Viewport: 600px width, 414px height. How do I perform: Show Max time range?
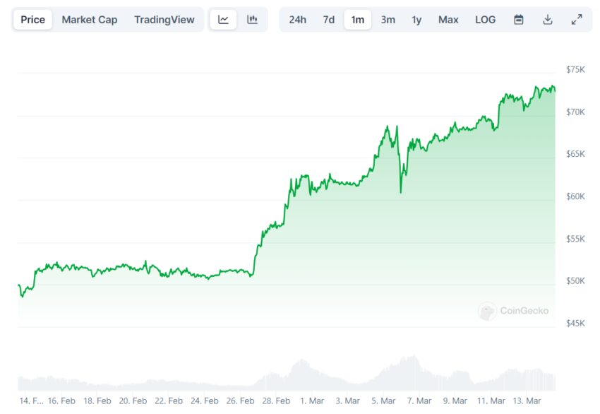pyautogui.click(x=448, y=20)
